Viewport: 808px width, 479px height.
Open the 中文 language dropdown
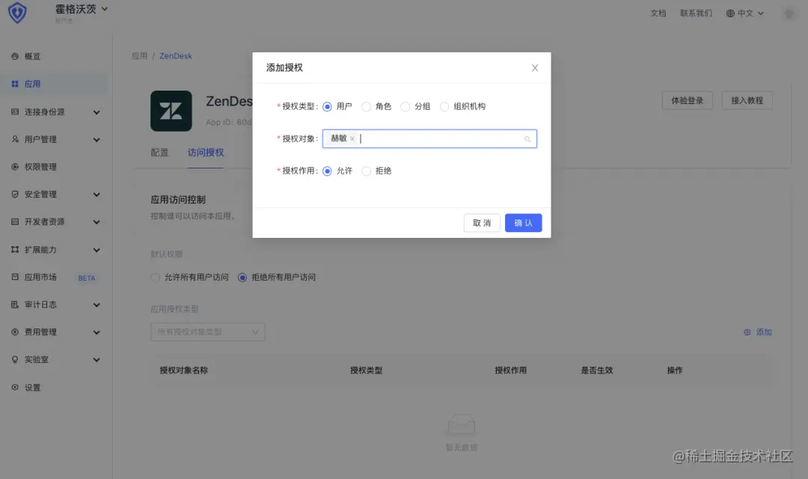[x=745, y=13]
